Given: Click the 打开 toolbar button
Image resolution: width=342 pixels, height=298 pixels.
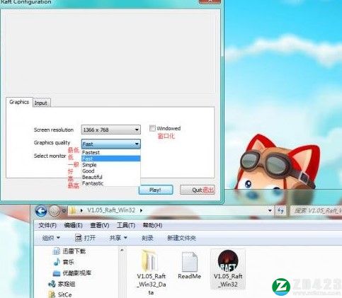Looking at the screenshot, I should (x=85, y=238).
